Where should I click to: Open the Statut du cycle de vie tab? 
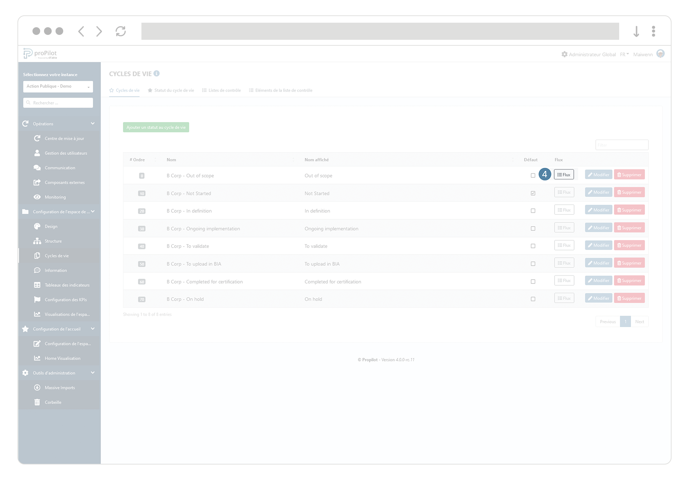tap(174, 90)
